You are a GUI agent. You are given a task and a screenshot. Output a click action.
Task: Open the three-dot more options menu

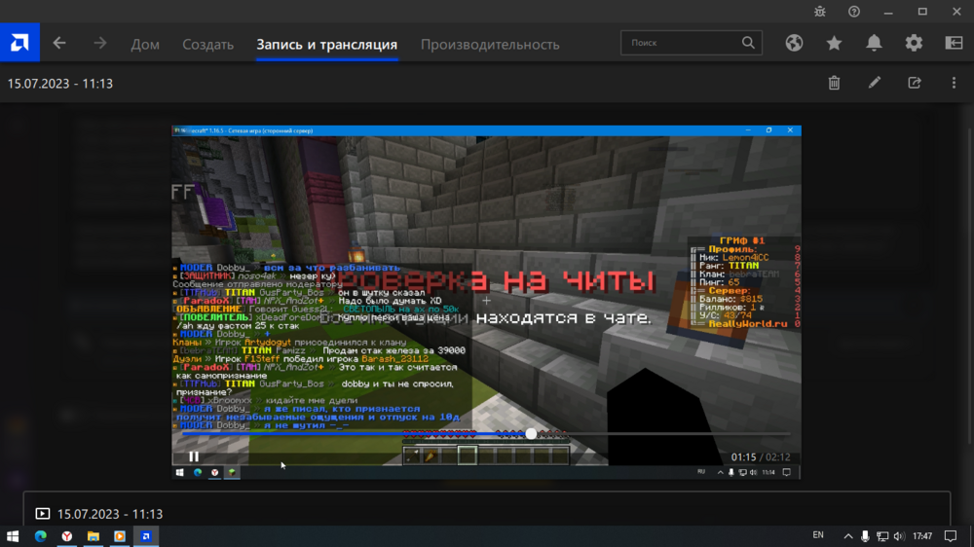coord(955,83)
